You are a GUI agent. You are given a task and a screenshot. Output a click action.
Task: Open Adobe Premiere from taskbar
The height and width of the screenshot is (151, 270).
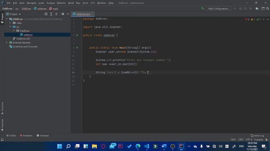pos(121,146)
